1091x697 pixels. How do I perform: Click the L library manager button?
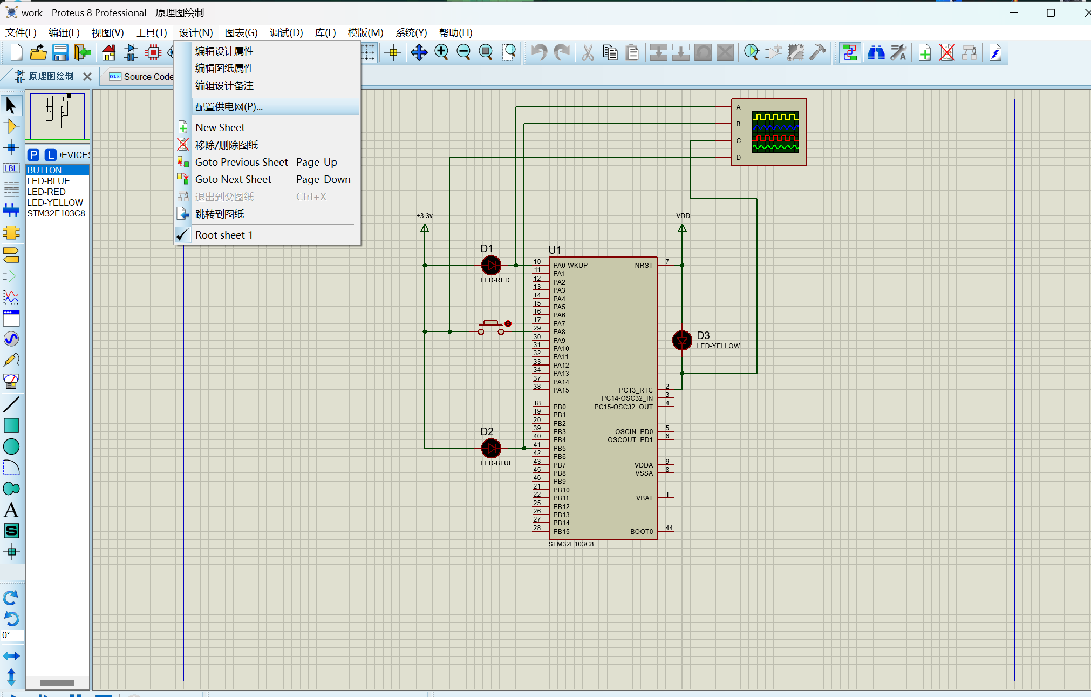[50, 155]
